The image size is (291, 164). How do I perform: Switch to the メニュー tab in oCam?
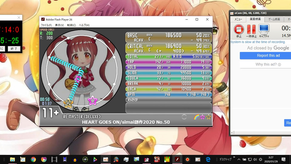coord(238,19)
